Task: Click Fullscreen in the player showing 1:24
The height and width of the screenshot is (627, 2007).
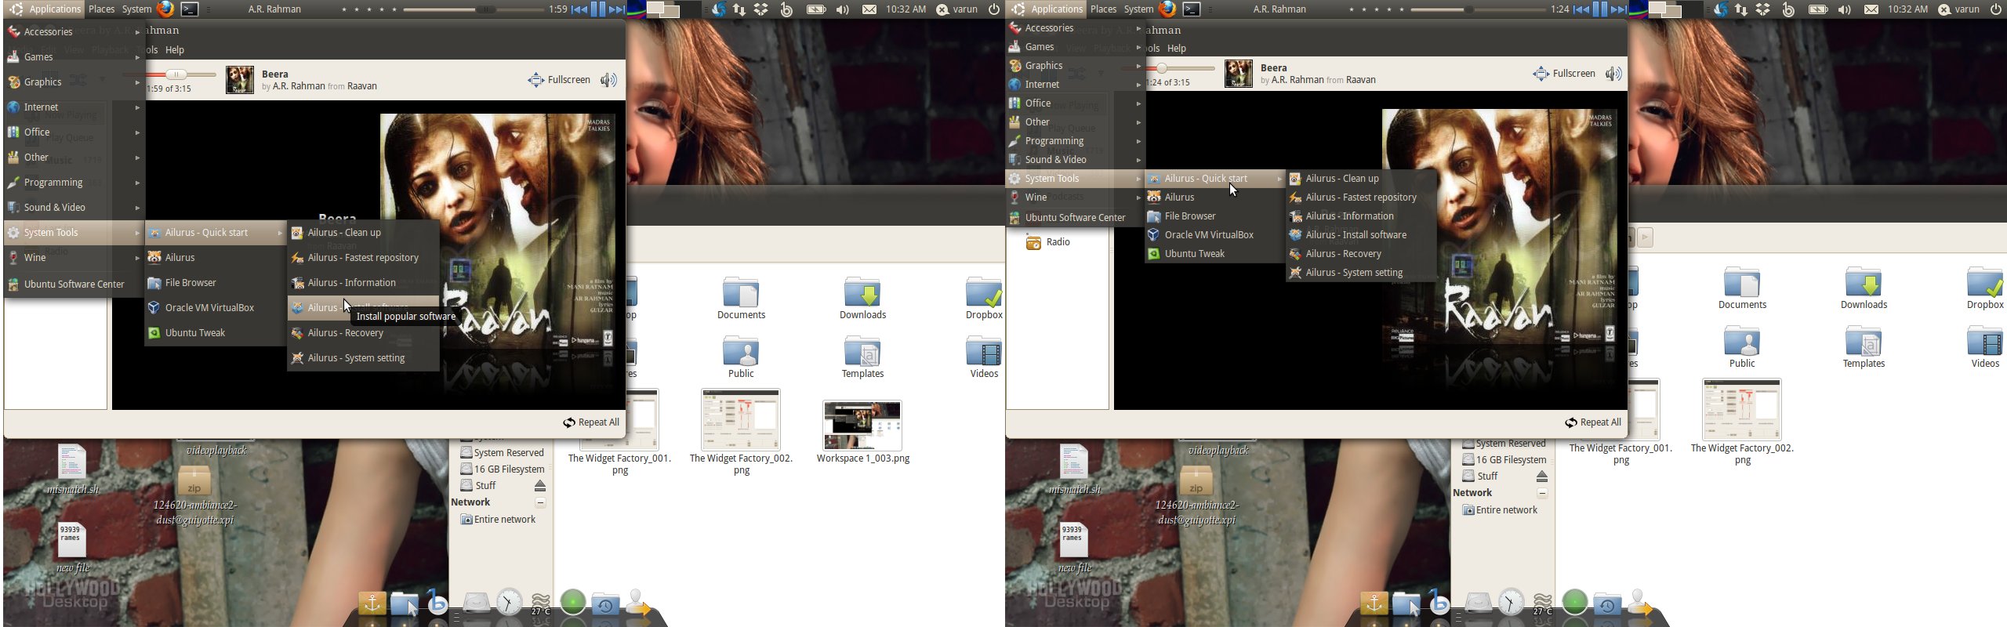Action: [x=1565, y=74]
